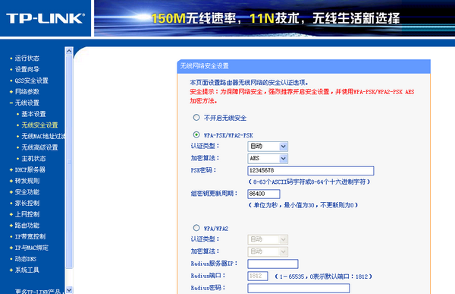The height and width of the screenshot is (294, 455).
Task: Open 主机状态 submenu item
Action: coord(33,159)
